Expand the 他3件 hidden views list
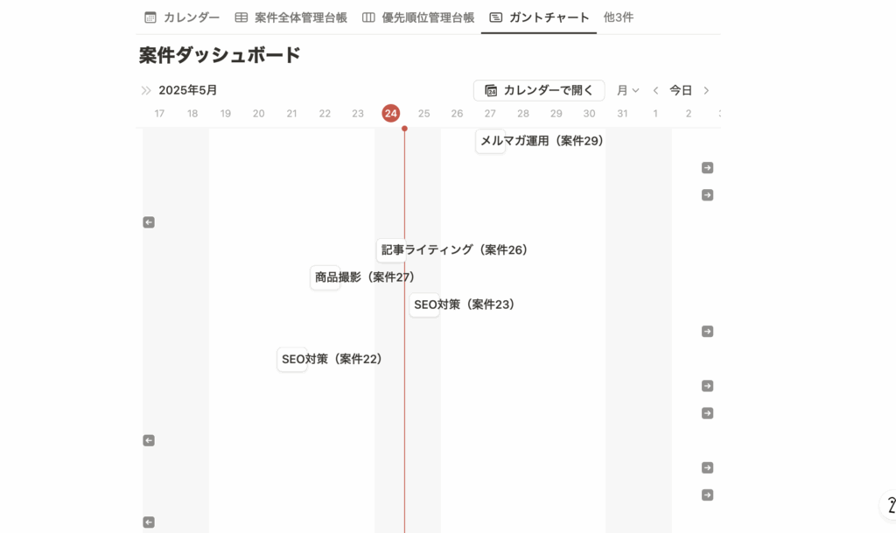 [618, 18]
